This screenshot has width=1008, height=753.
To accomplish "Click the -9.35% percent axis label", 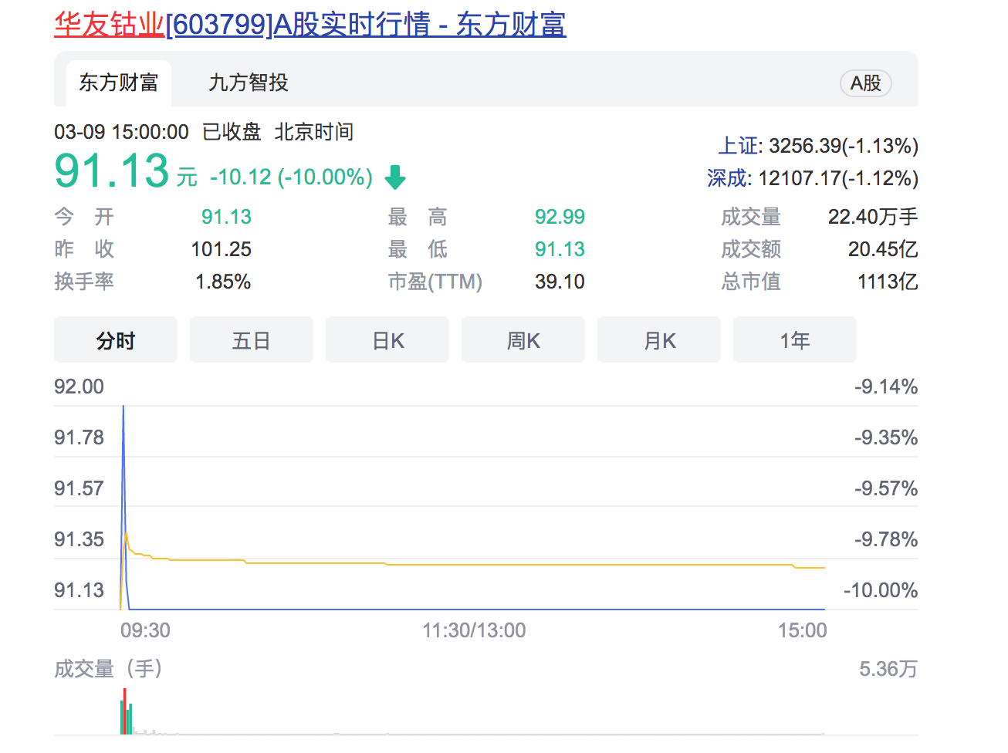I will tap(886, 437).
